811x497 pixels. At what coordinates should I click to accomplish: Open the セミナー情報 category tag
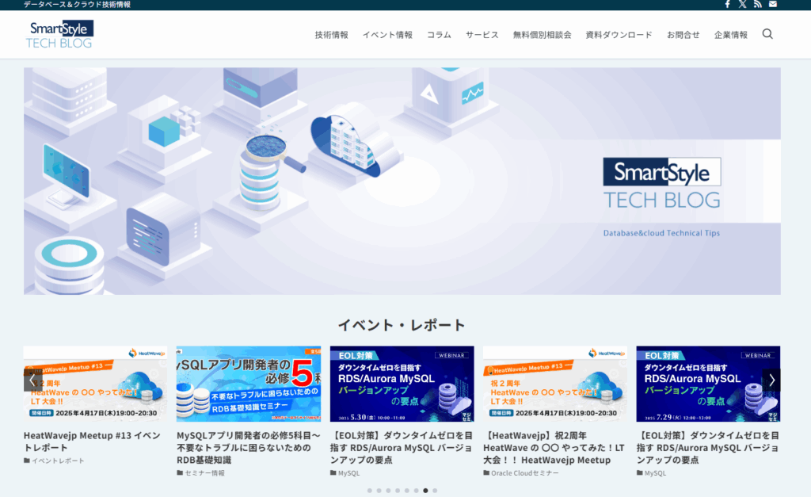tap(200, 473)
